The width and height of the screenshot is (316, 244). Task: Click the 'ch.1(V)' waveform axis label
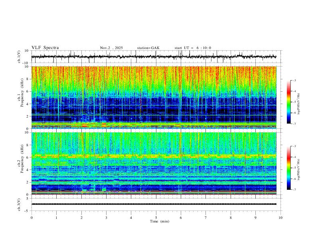click(x=19, y=57)
